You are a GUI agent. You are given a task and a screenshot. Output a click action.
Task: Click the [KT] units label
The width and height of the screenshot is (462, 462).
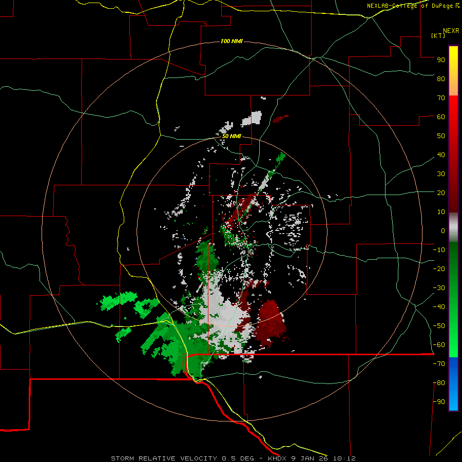click(x=438, y=35)
